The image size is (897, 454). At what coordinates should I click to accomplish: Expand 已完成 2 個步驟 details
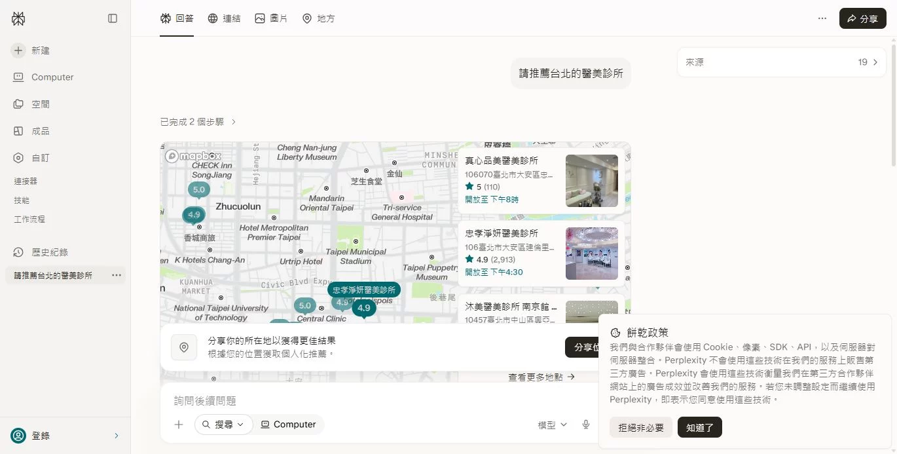[198, 122]
